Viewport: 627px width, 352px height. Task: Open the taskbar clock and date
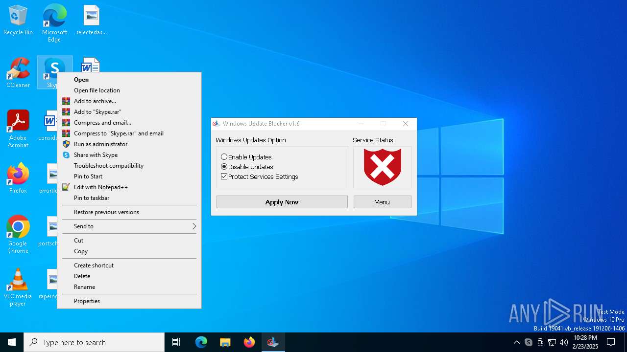[585, 342]
